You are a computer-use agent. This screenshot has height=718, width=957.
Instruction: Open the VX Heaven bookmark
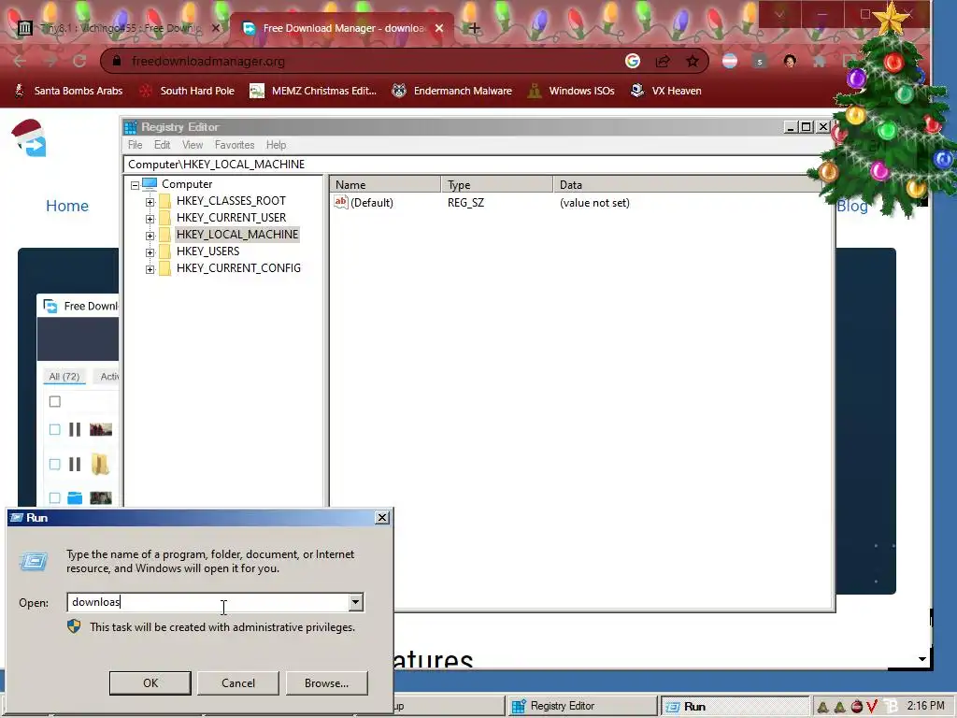(665, 91)
